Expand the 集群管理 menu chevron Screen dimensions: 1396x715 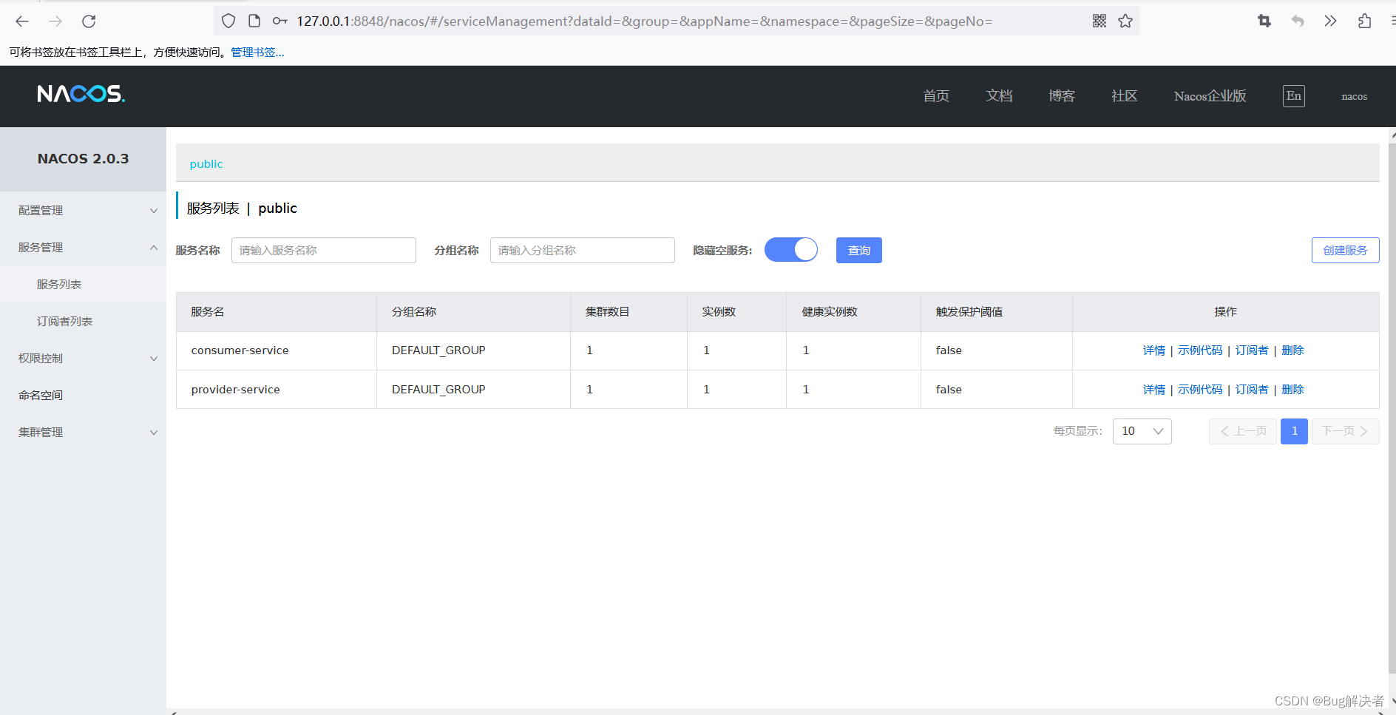point(154,433)
